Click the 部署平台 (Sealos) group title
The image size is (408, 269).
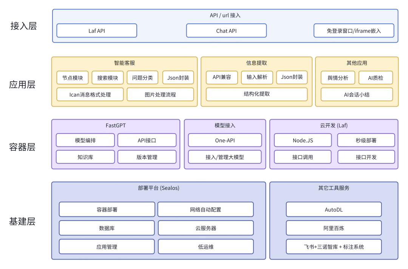click(159, 188)
